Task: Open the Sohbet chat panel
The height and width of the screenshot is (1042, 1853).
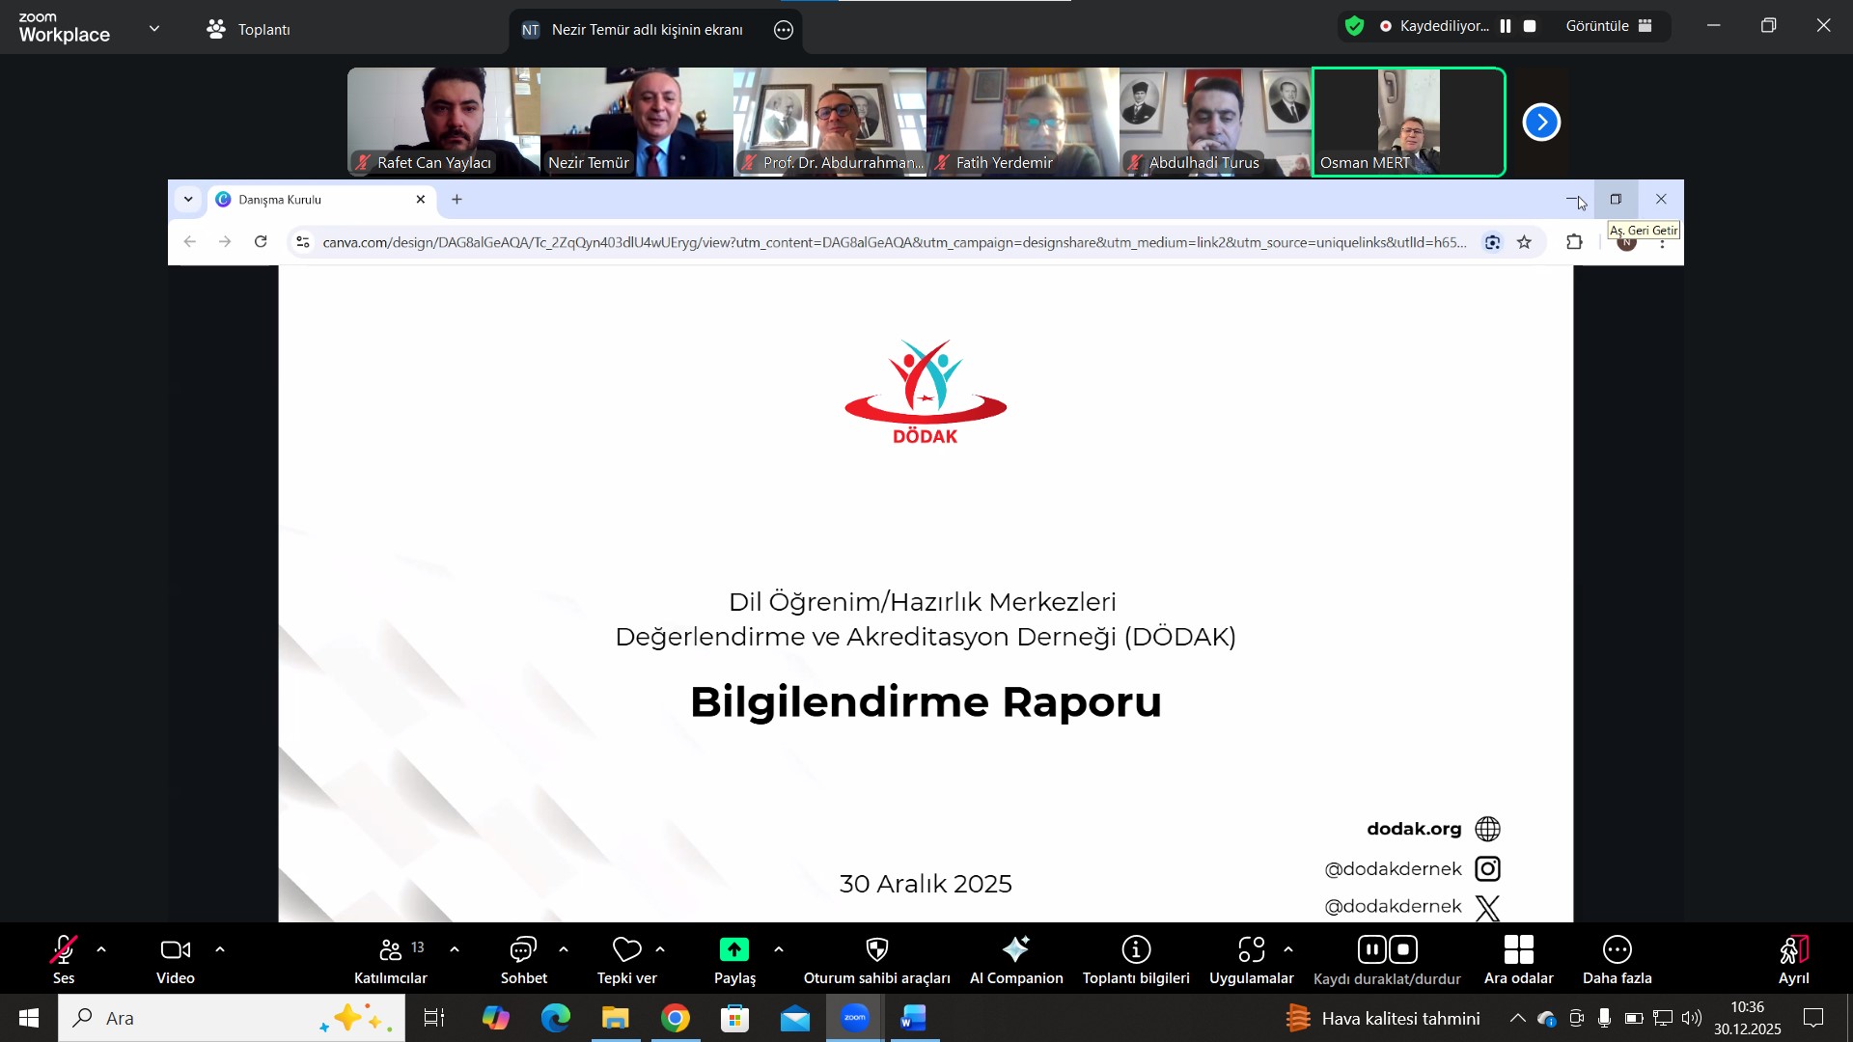Action: tap(523, 960)
